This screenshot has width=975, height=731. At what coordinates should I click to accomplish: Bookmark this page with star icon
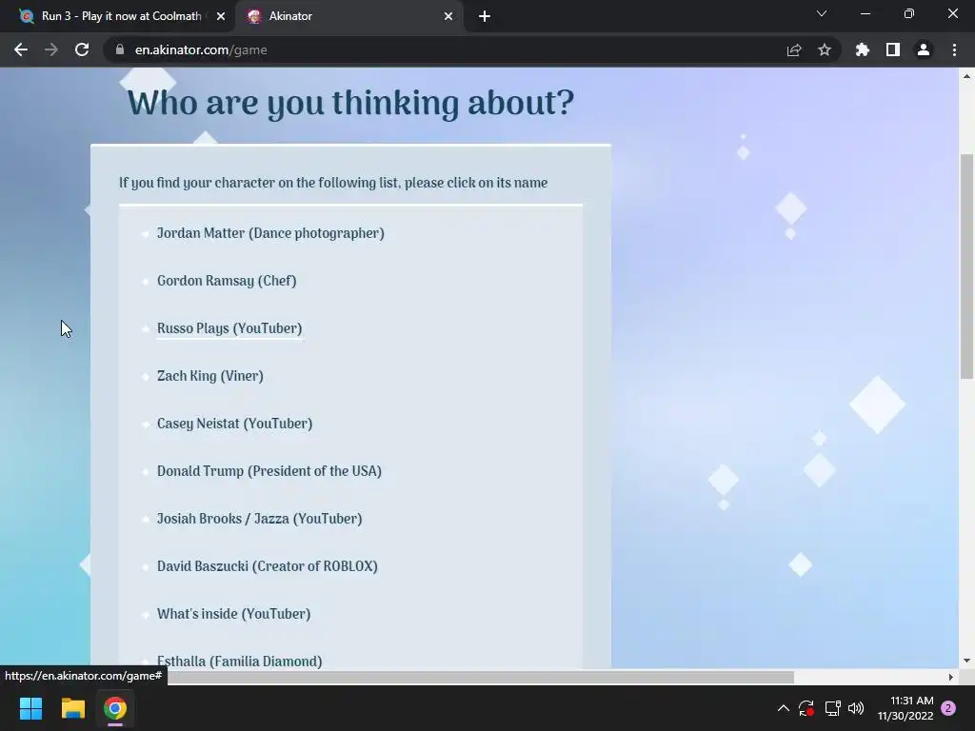(825, 49)
